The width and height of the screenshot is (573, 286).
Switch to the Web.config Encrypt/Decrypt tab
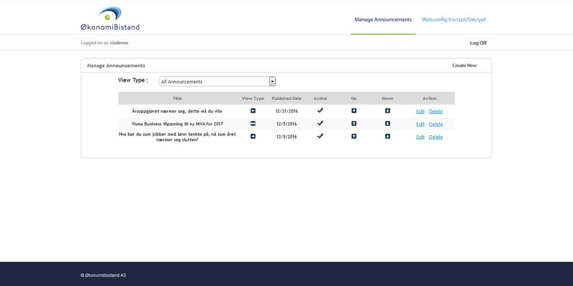[x=453, y=19]
